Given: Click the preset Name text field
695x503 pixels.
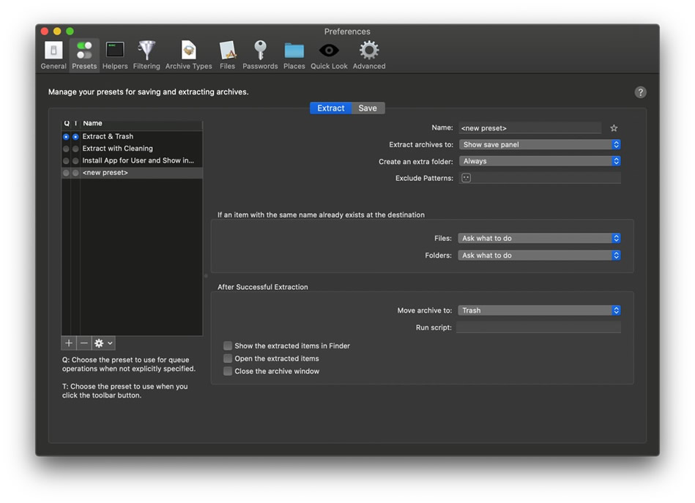Looking at the screenshot, I should coord(530,128).
